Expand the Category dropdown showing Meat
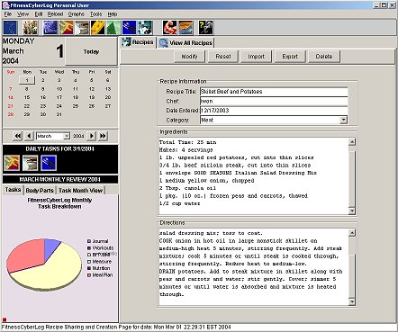The width and height of the screenshot is (398, 332). [x=343, y=120]
